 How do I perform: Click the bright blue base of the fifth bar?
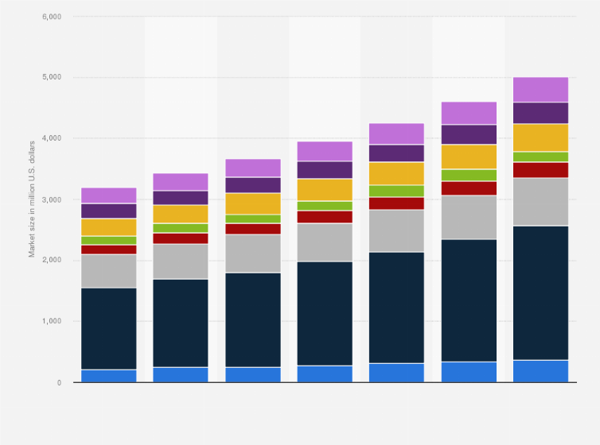pyautogui.click(x=396, y=373)
